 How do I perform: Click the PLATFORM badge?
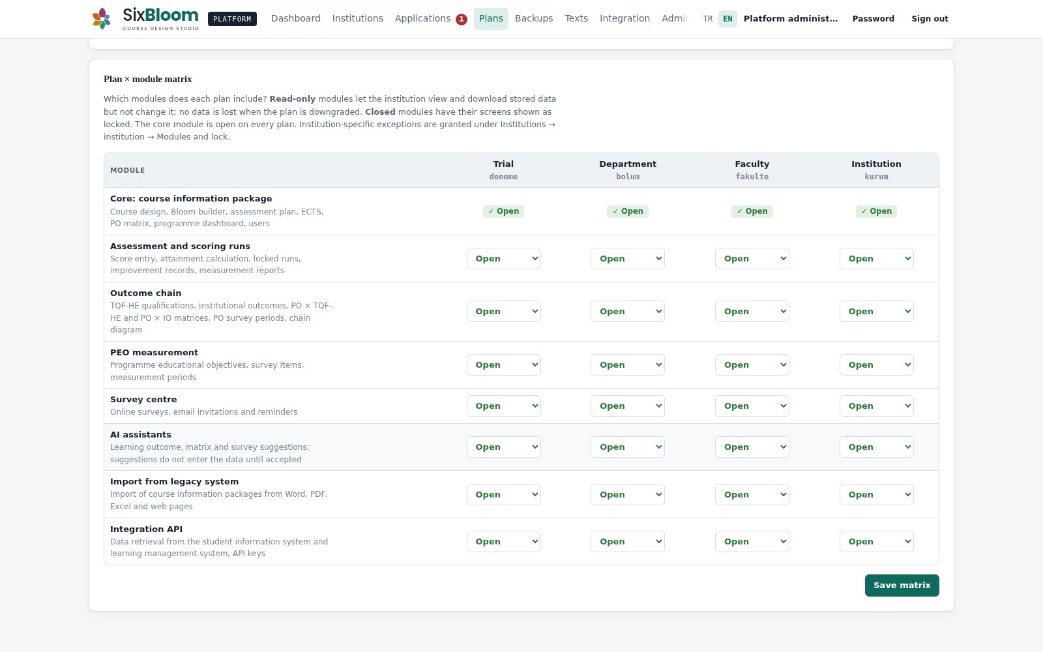point(232,19)
